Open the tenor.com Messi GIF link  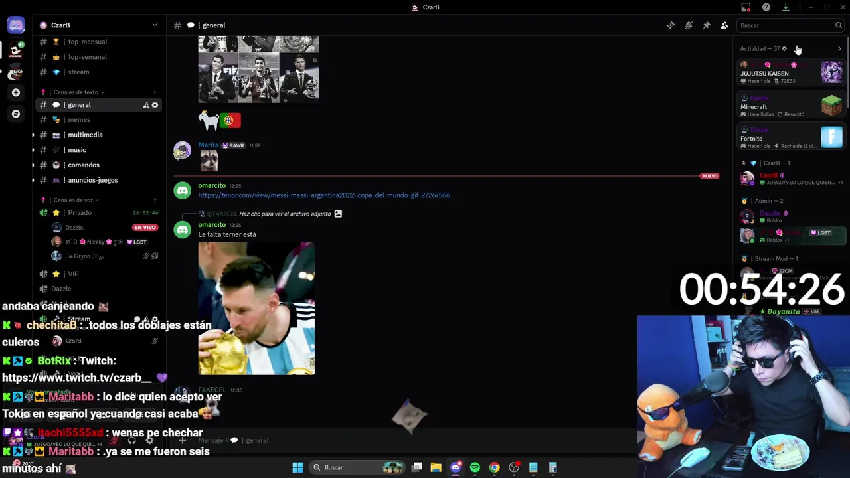click(324, 195)
